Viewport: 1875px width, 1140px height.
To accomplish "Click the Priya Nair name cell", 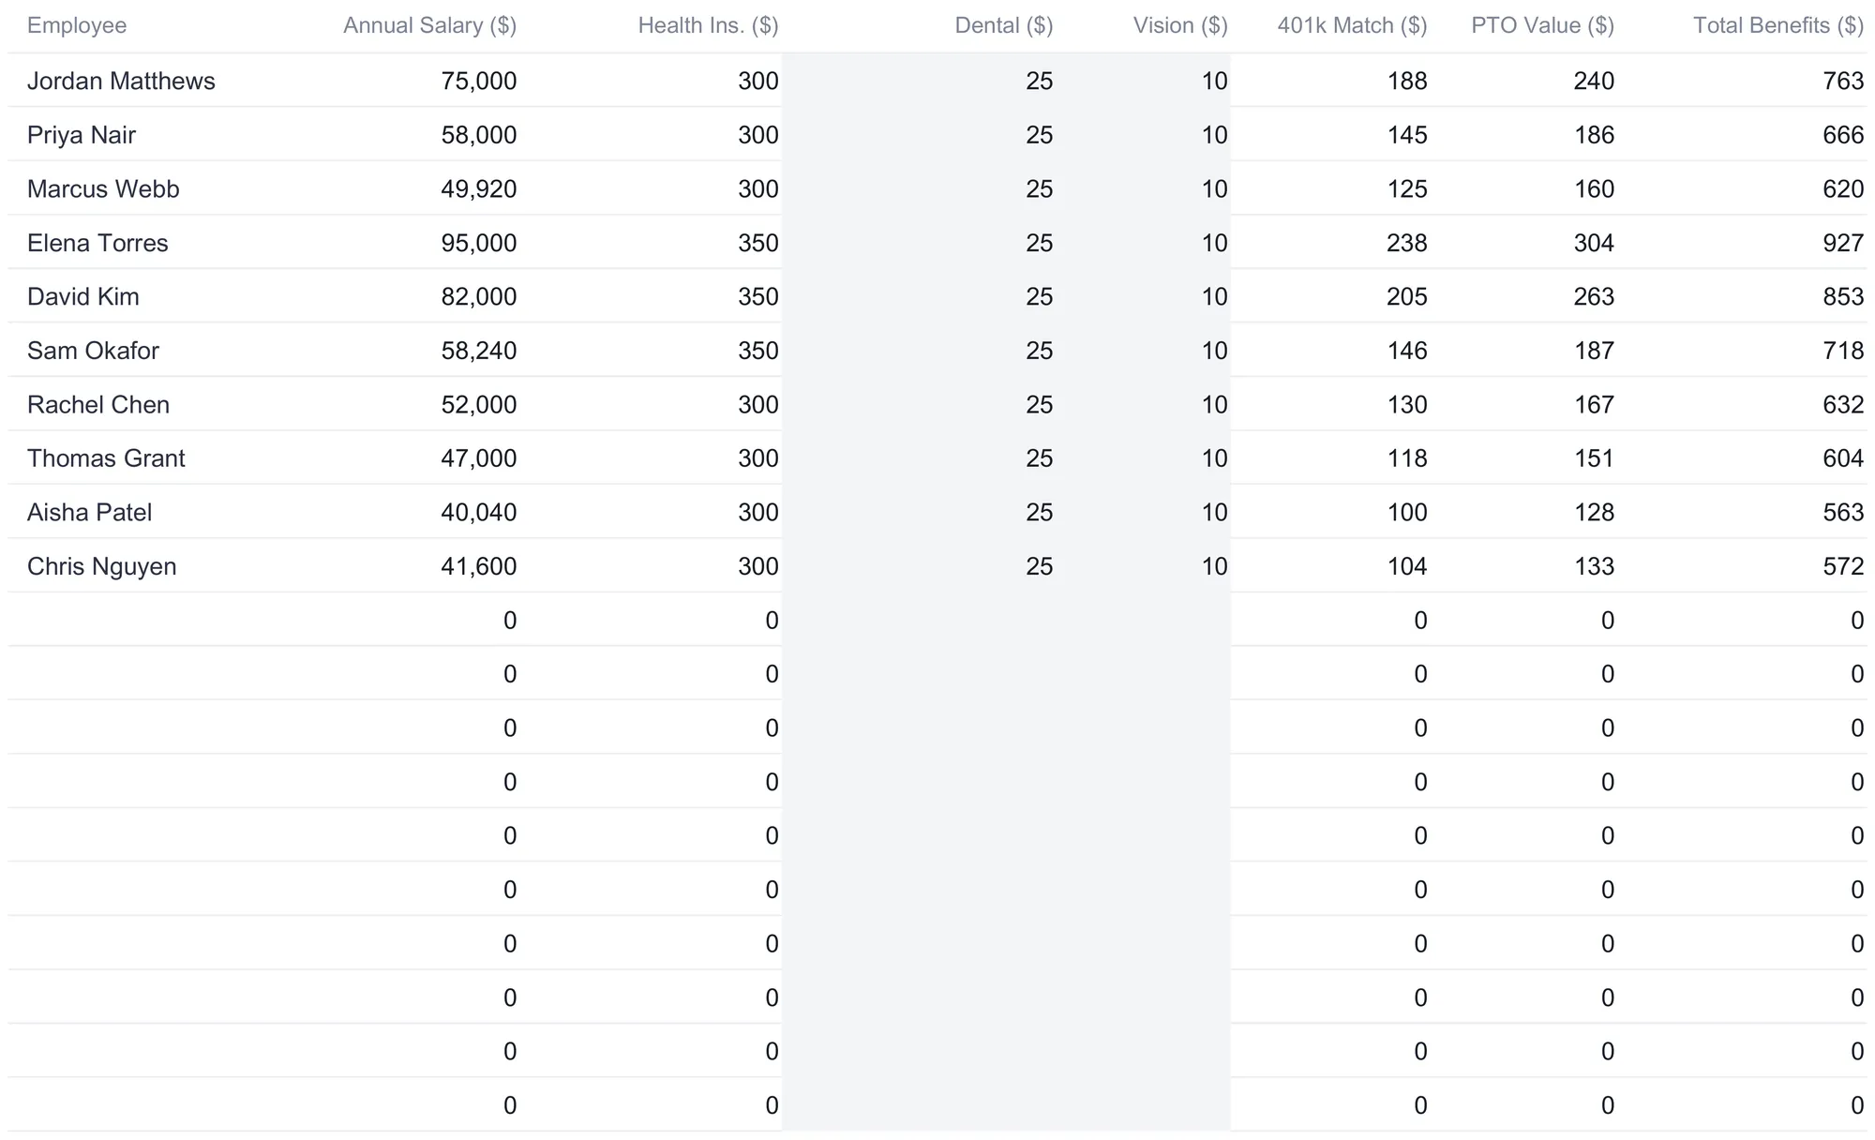I will coord(82,135).
